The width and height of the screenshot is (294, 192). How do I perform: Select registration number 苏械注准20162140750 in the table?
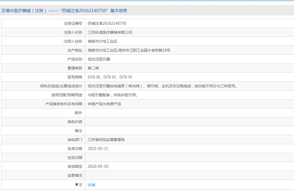(107, 23)
